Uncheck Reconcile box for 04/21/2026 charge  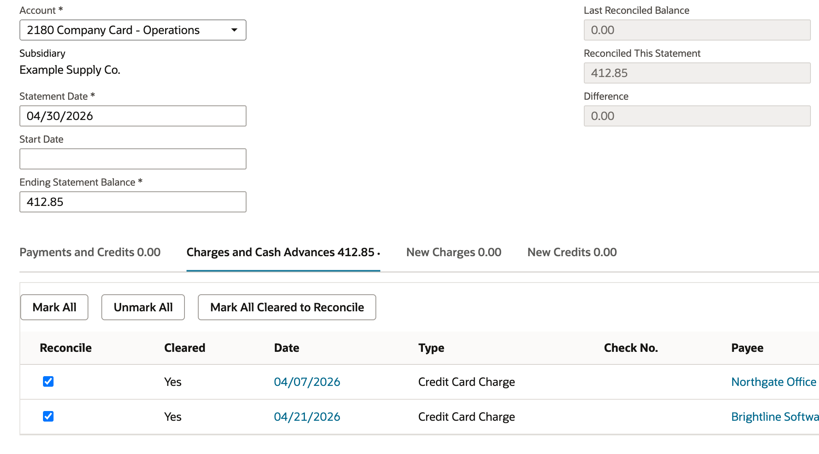click(x=48, y=416)
